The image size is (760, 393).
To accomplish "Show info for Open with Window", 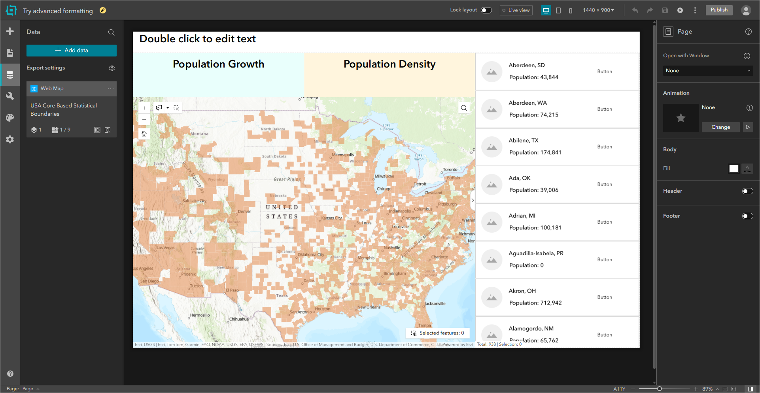I will (747, 56).
